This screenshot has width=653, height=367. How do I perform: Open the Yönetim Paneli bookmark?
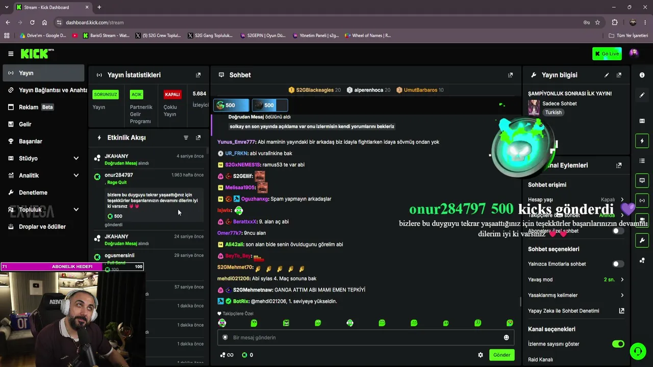click(316, 36)
